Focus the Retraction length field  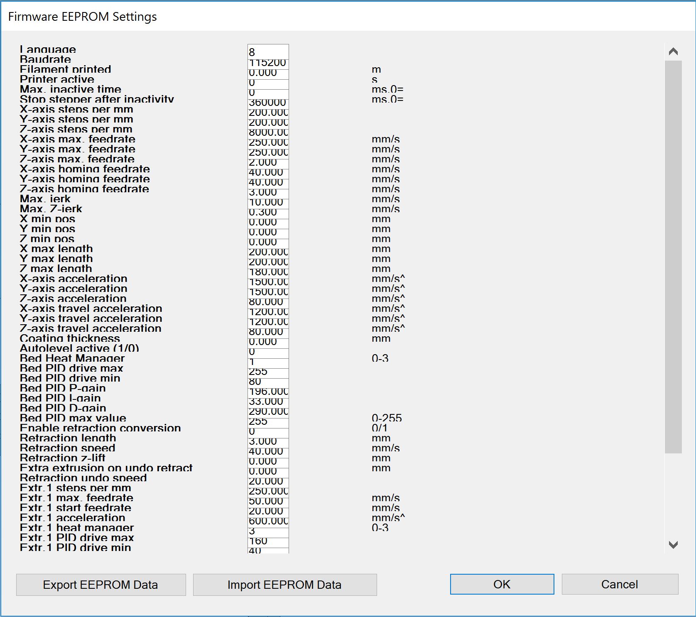pos(268,442)
